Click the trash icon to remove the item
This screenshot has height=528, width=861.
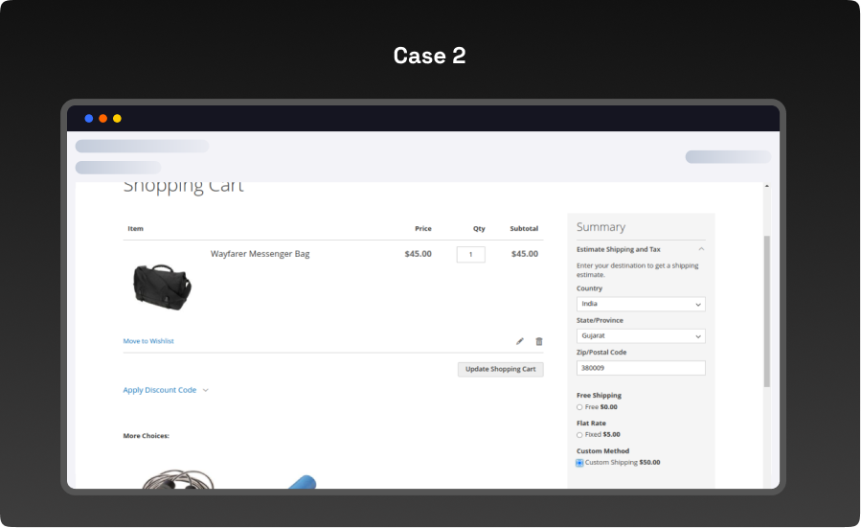pos(539,341)
